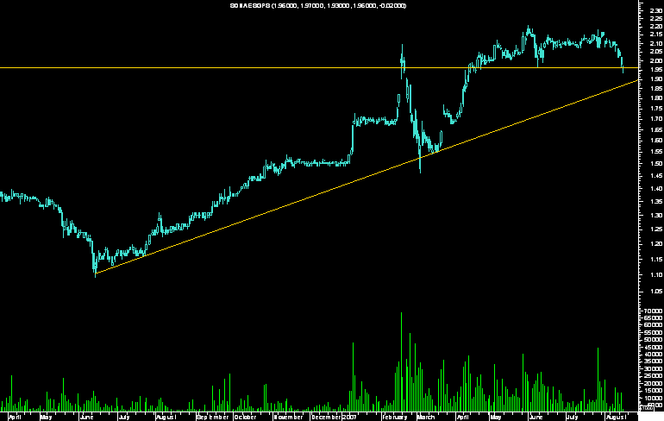The width and height of the screenshot is (664, 421).
Task: Click the September label on time axis
Action: click(213, 417)
